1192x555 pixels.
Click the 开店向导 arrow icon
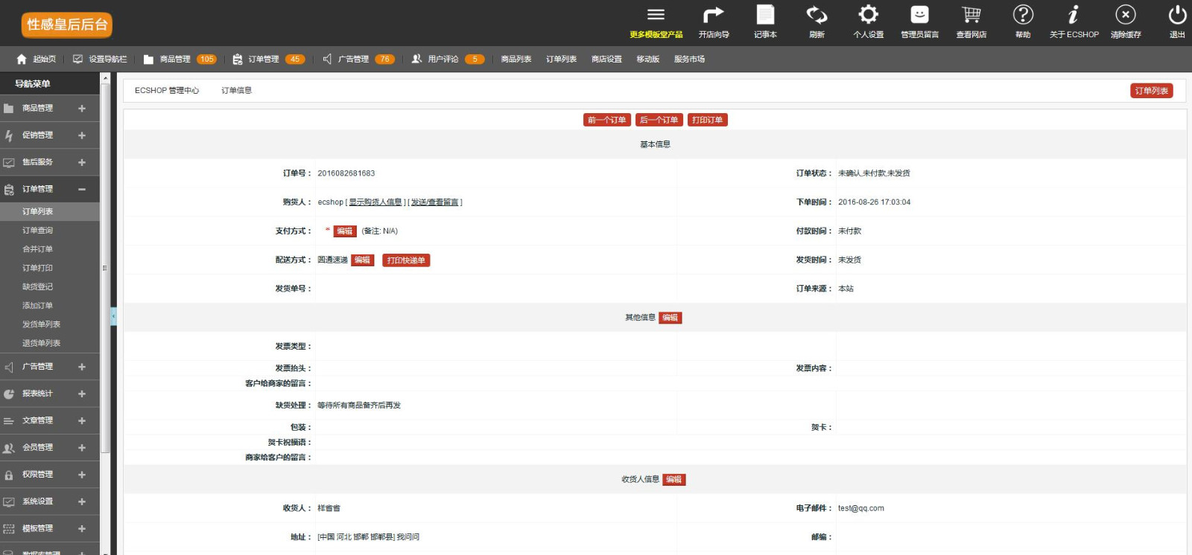(713, 16)
